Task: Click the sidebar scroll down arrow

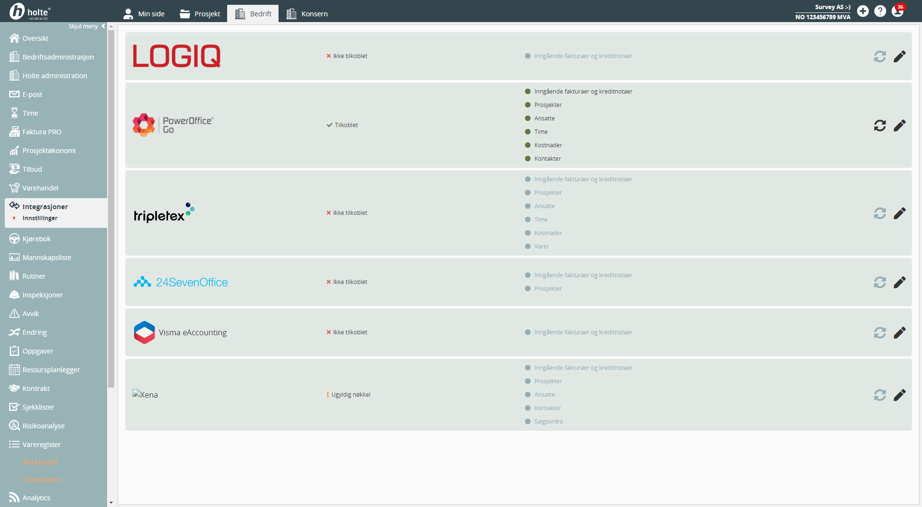Action: coord(111,503)
